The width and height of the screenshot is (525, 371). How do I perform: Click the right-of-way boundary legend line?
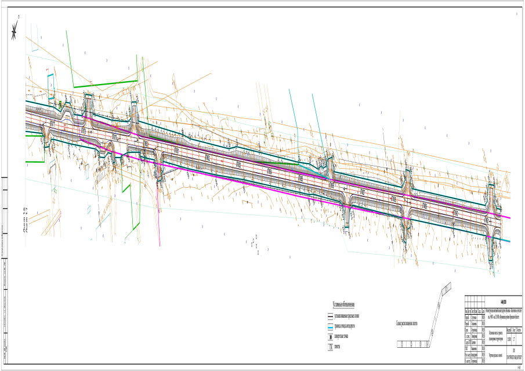click(x=330, y=326)
